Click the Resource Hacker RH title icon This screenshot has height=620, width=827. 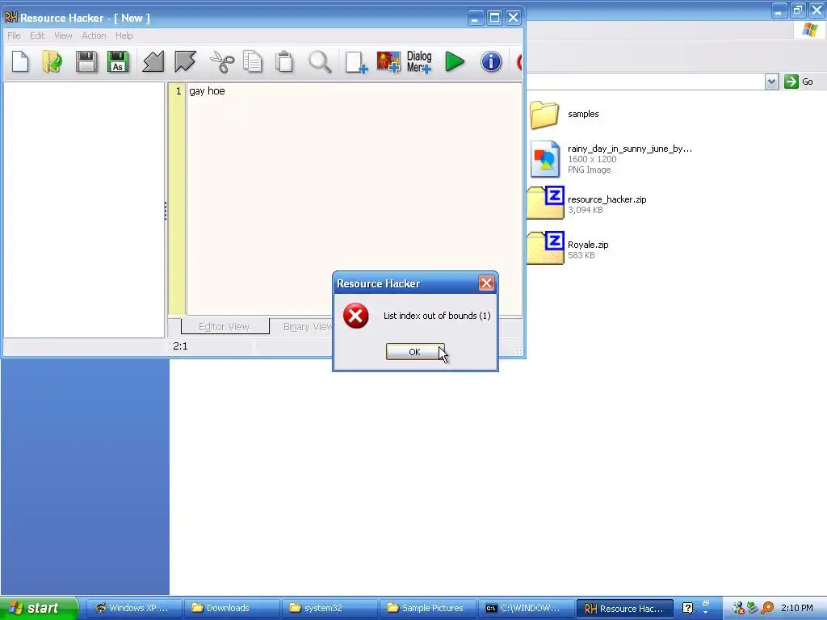[x=11, y=18]
